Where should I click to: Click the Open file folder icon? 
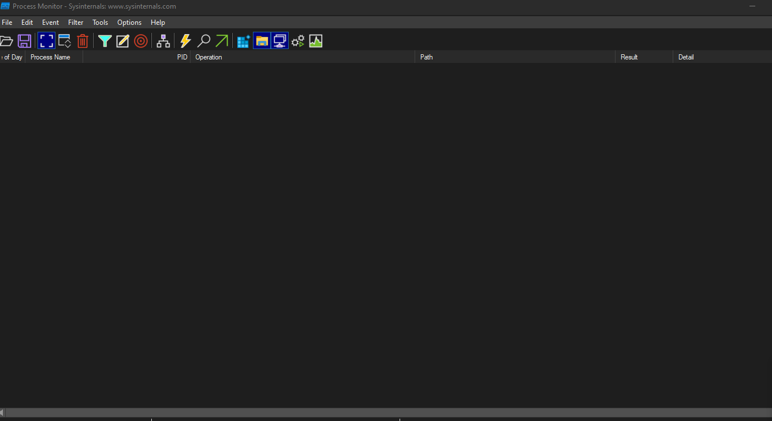6,41
